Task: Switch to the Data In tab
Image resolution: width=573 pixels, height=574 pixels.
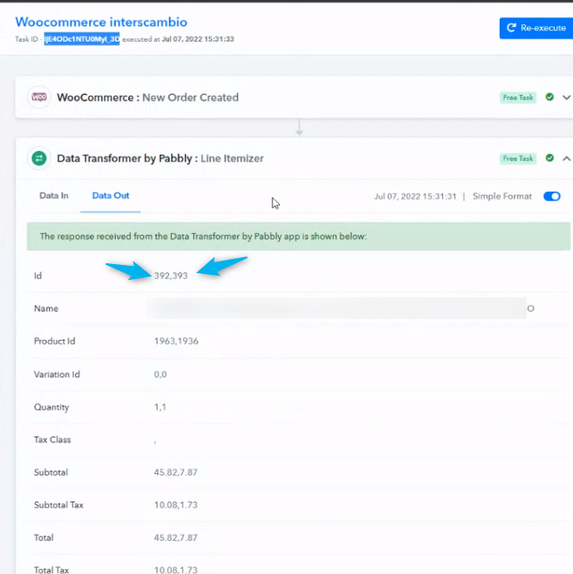Action: (x=54, y=196)
